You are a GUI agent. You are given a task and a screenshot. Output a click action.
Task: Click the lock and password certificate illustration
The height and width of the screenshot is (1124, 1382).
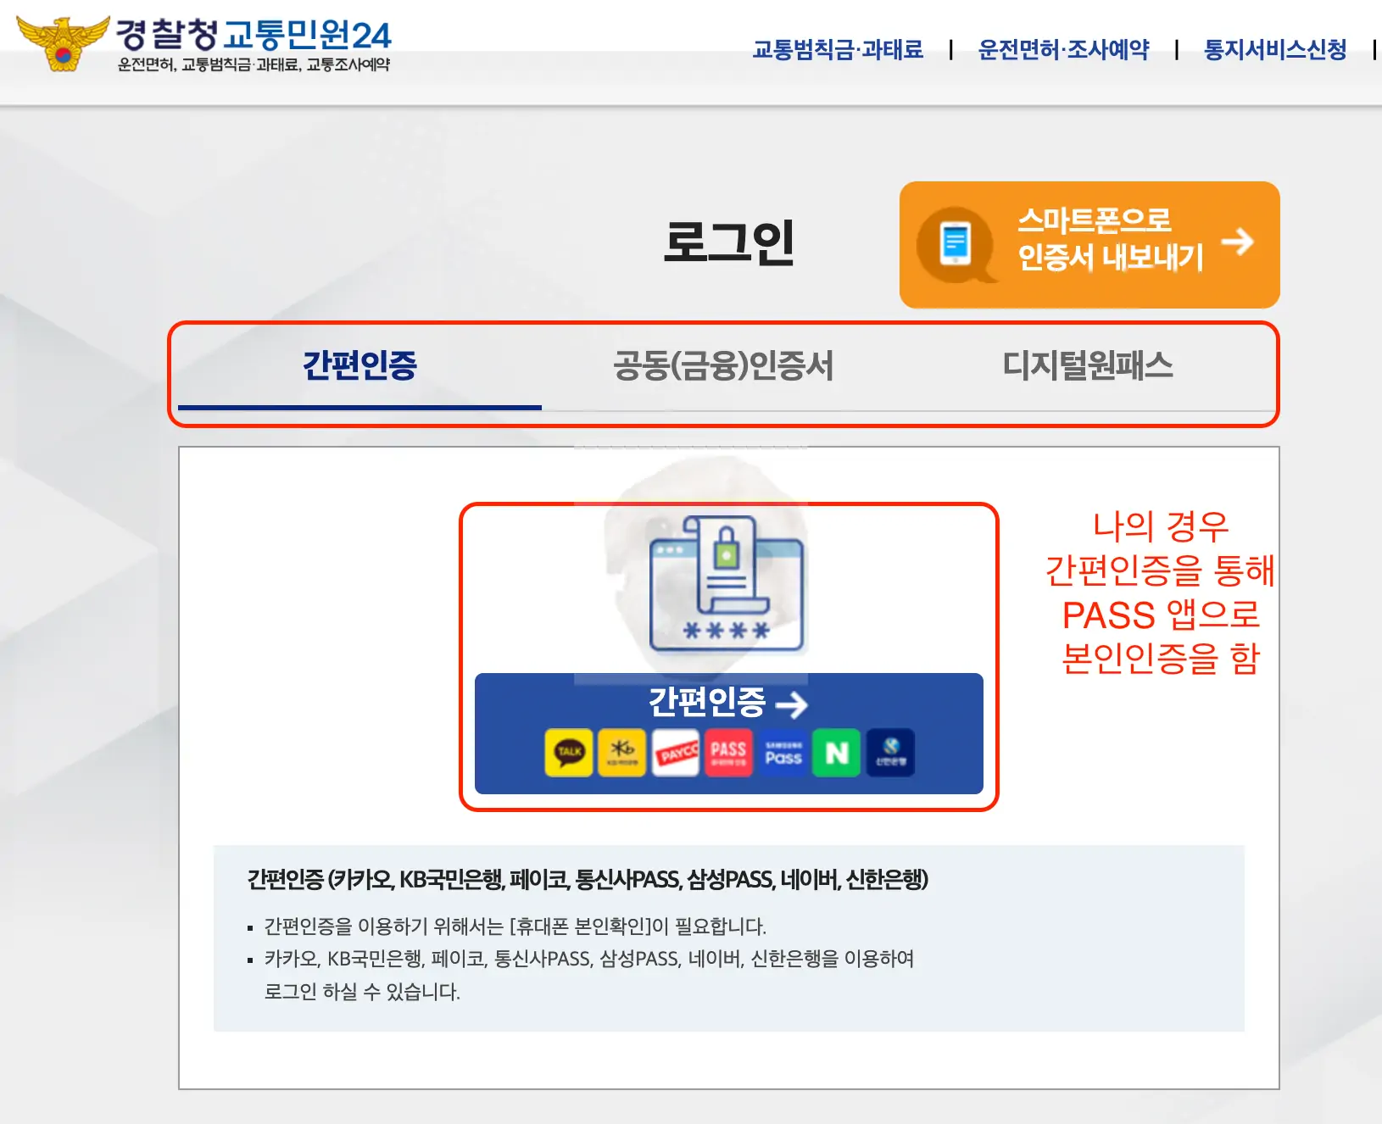pyautogui.click(x=727, y=585)
